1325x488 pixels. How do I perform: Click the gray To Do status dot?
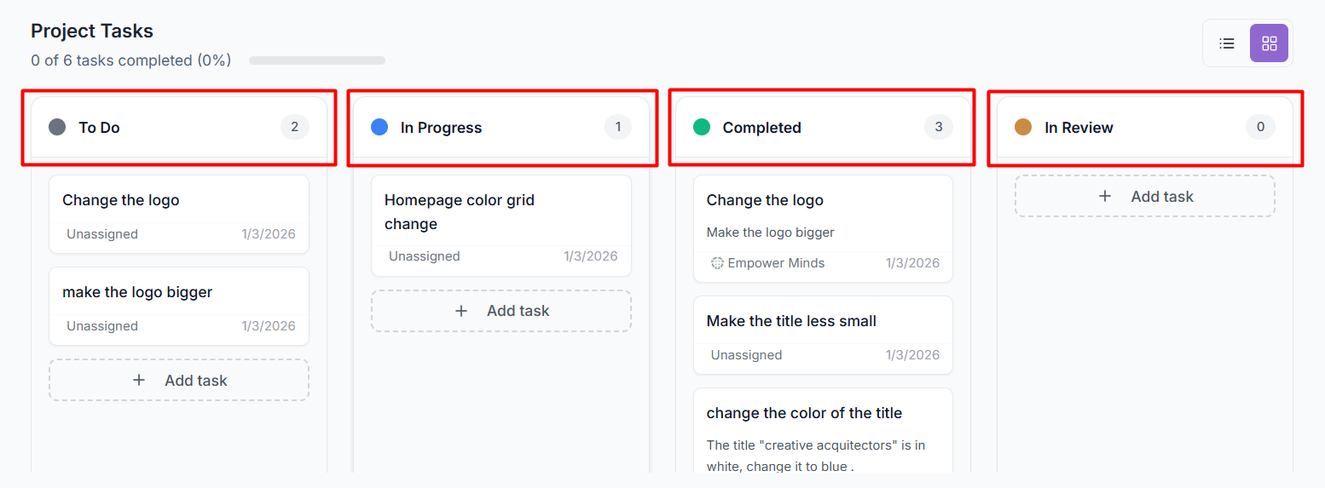point(57,128)
